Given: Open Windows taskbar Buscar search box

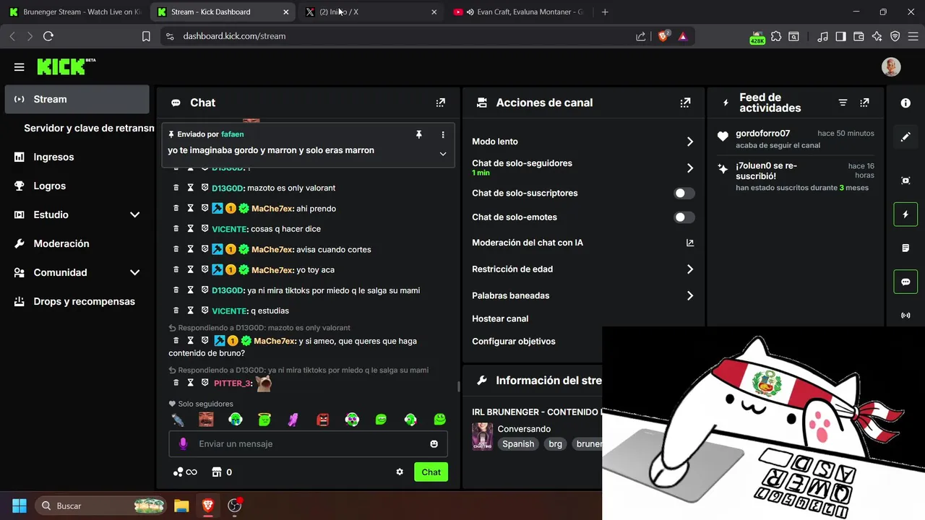Looking at the screenshot, I should [101, 506].
